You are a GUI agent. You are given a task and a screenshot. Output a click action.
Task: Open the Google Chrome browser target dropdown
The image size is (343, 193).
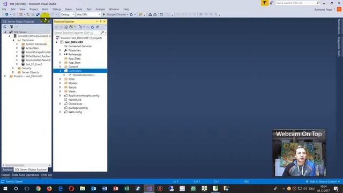[128, 14]
